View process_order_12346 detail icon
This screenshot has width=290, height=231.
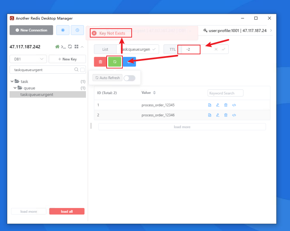pos(210,115)
